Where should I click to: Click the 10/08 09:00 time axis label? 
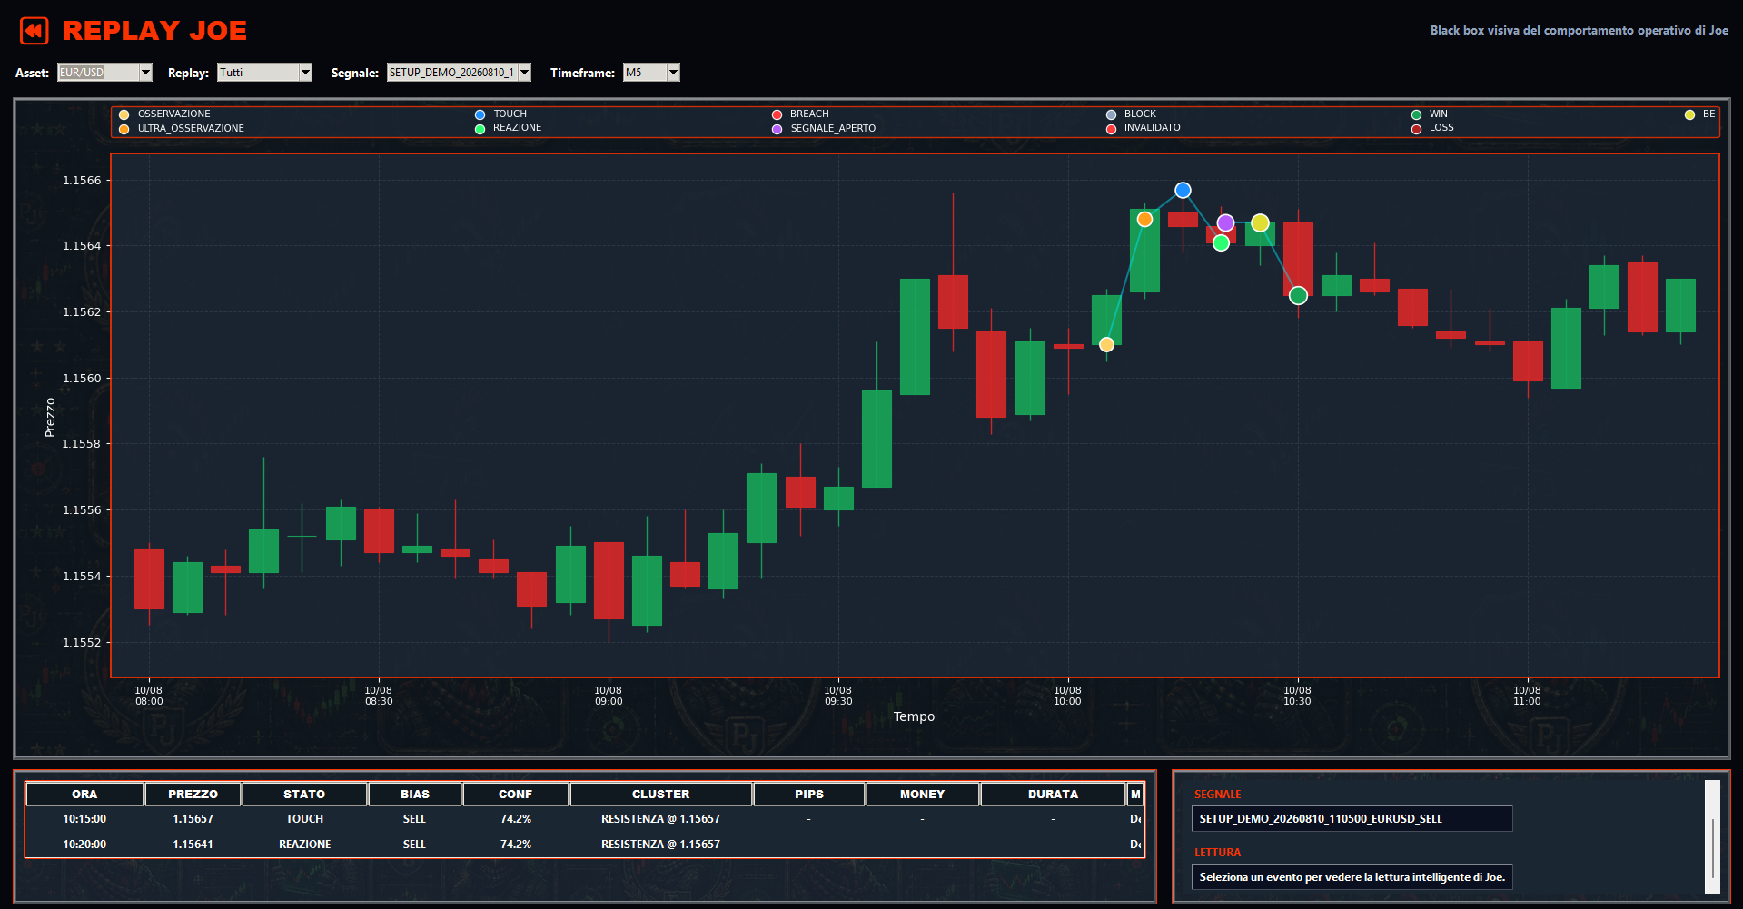pyautogui.click(x=609, y=696)
